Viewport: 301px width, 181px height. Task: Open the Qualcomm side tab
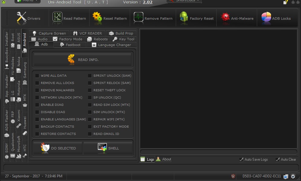click(x=13, y=146)
